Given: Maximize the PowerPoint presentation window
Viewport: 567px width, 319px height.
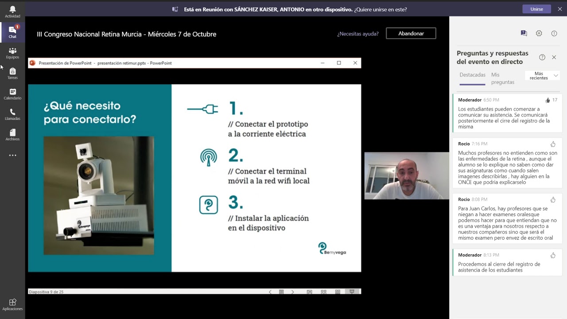Looking at the screenshot, I should [339, 63].
